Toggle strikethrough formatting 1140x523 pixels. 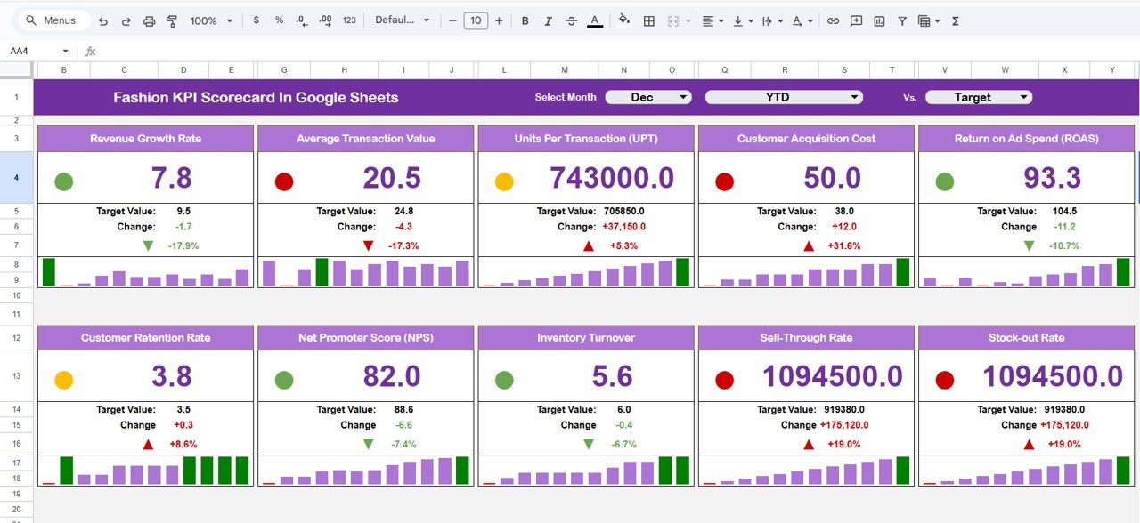click(x=571, y=20)
